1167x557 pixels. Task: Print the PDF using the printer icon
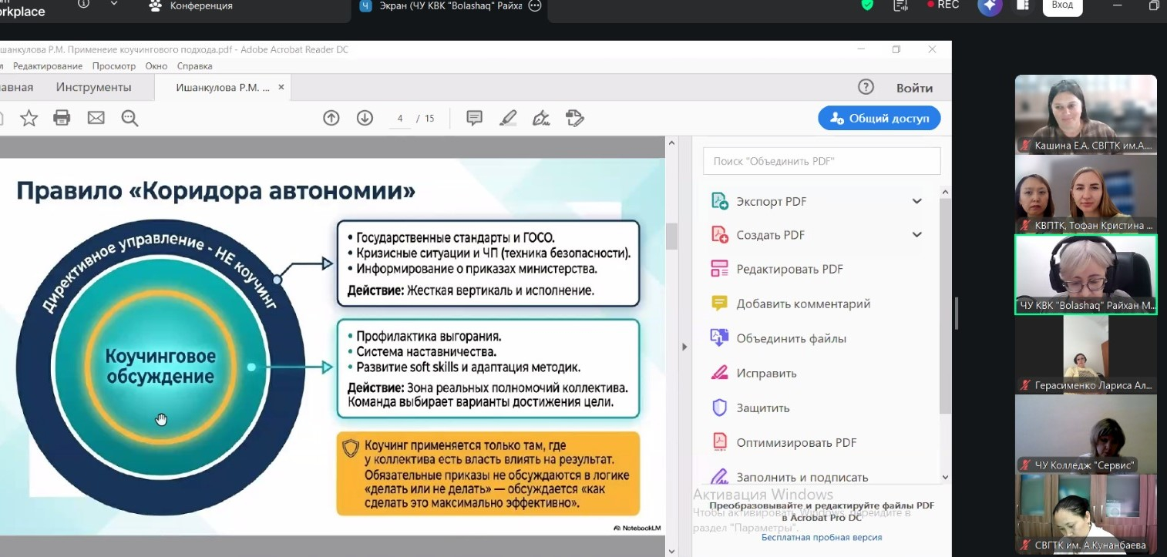tap(62, 118)
